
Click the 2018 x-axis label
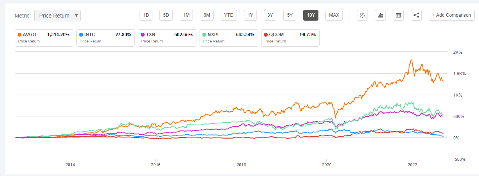(x=241, y=165)
